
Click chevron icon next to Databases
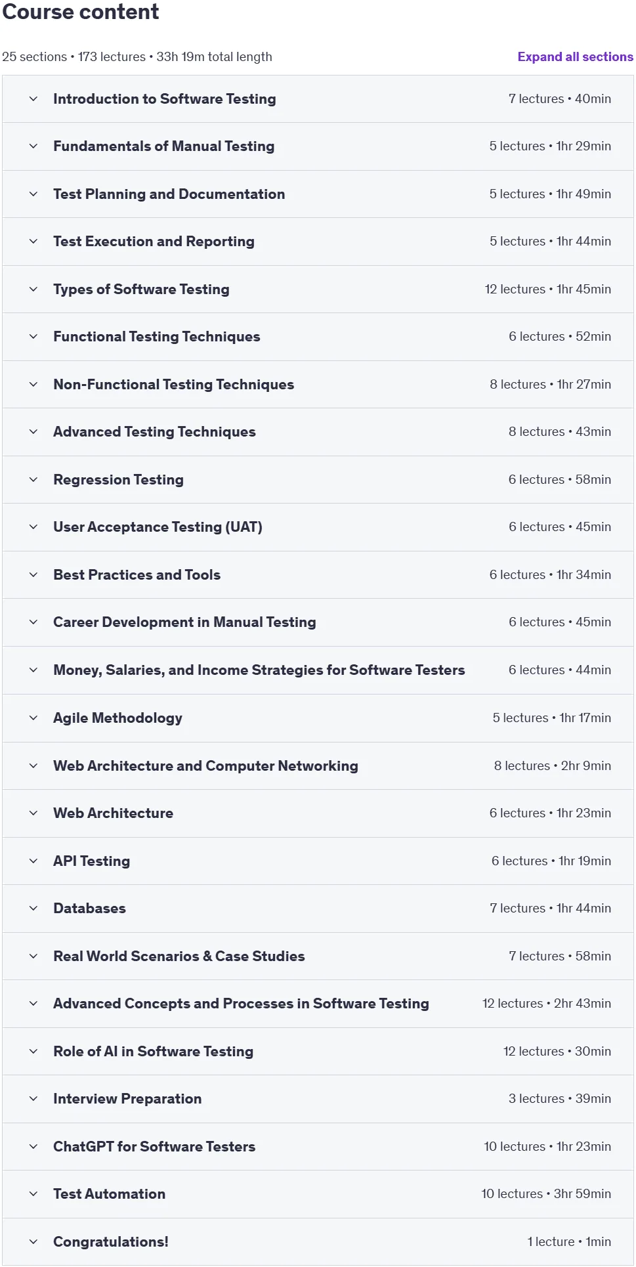pyautogui.click(x=33, y=909)
